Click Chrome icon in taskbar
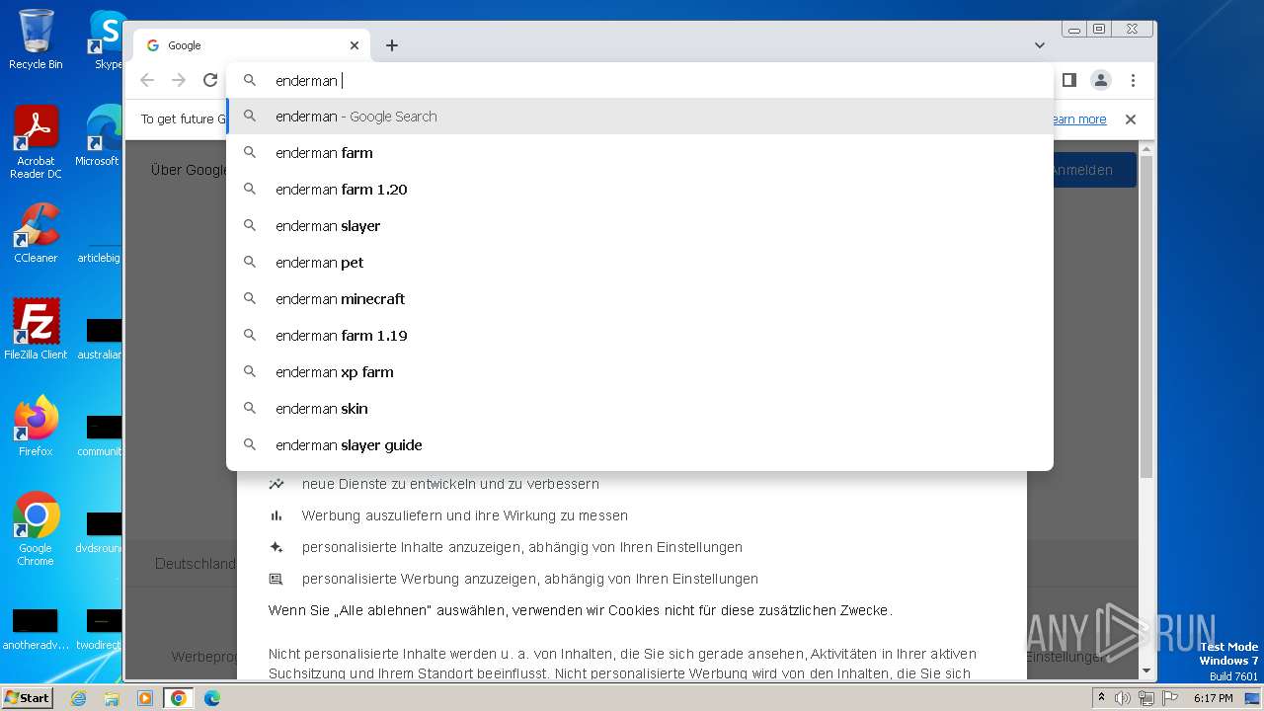The height and width of the screenshot is (711, 1264). click(179, 698)
